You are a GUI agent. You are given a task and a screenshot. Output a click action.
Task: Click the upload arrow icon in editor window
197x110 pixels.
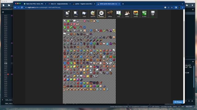[x=192, y=5]
